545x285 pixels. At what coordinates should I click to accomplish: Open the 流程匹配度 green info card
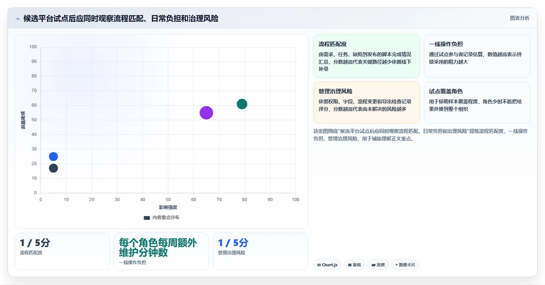(366, 56)
